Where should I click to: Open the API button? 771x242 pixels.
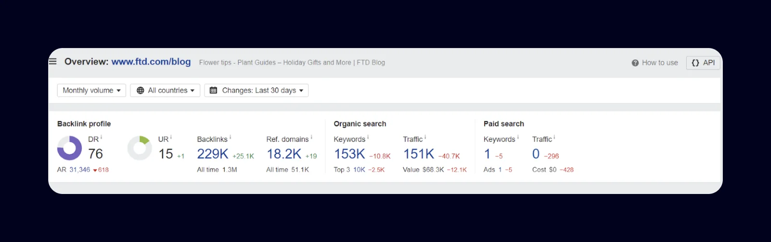point(703,62)
